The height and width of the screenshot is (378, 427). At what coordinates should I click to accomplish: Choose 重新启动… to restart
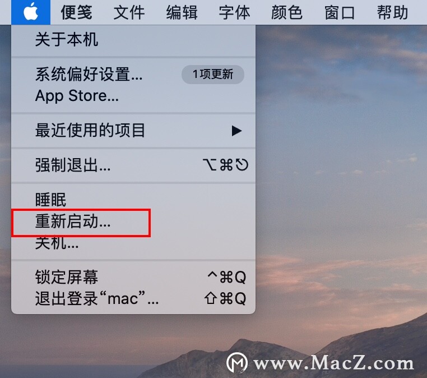pos(133,222)
